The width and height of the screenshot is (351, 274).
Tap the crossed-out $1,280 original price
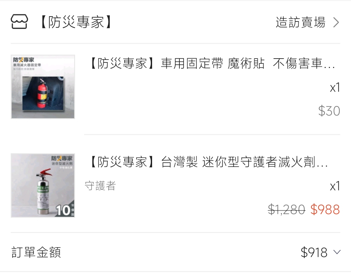pos(287,210)
